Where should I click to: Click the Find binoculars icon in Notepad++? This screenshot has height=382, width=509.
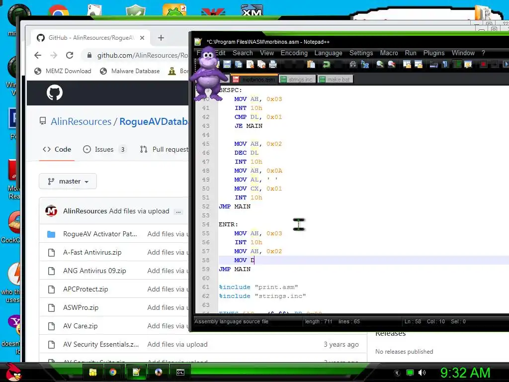click(x=353, y=64)
